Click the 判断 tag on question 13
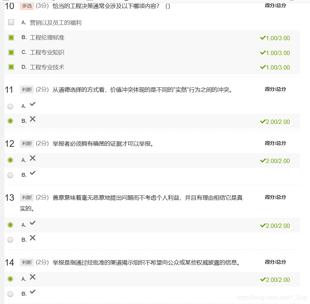Image resolution: width=310 pixels, height=304 pixels. (27, 197)
